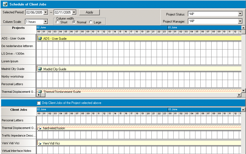The image size is (246, 154).
Task: Click the Projects scroll-up arrow
Action: (x=243, y=28)
